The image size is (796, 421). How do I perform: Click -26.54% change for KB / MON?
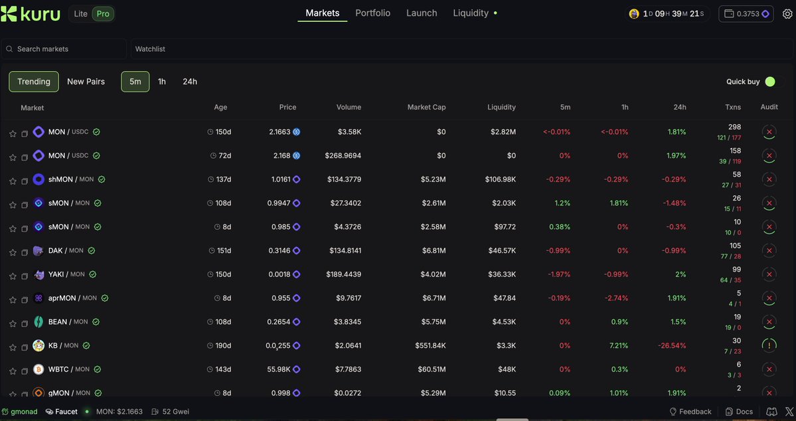(x=672, y=345)
